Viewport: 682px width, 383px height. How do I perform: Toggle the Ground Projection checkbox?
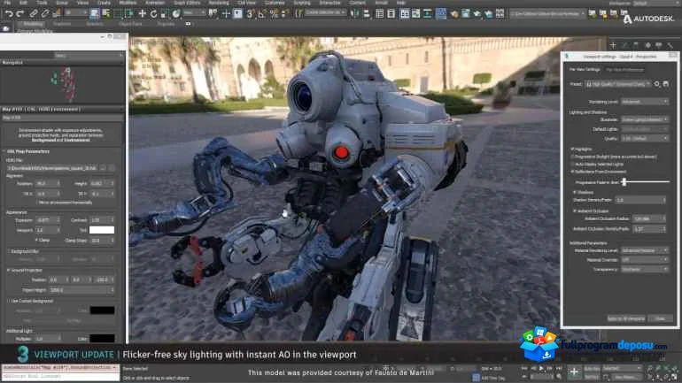tap(8, 270)
